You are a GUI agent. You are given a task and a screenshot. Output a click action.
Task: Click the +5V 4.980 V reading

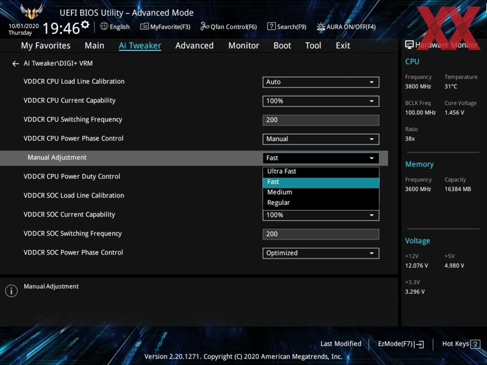point(454,266)
